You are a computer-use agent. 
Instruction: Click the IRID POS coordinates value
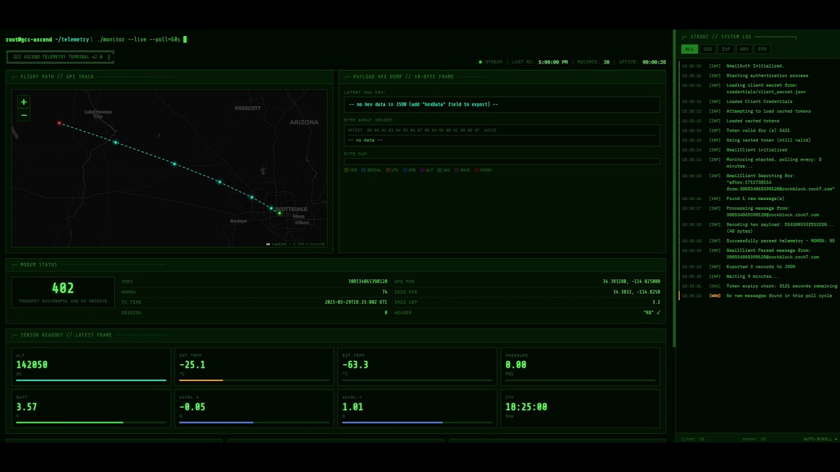coord(637,292)
